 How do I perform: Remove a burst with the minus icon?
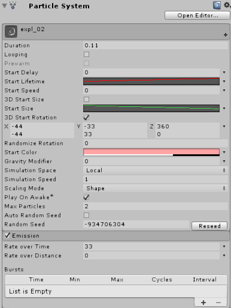click(218, 303)
